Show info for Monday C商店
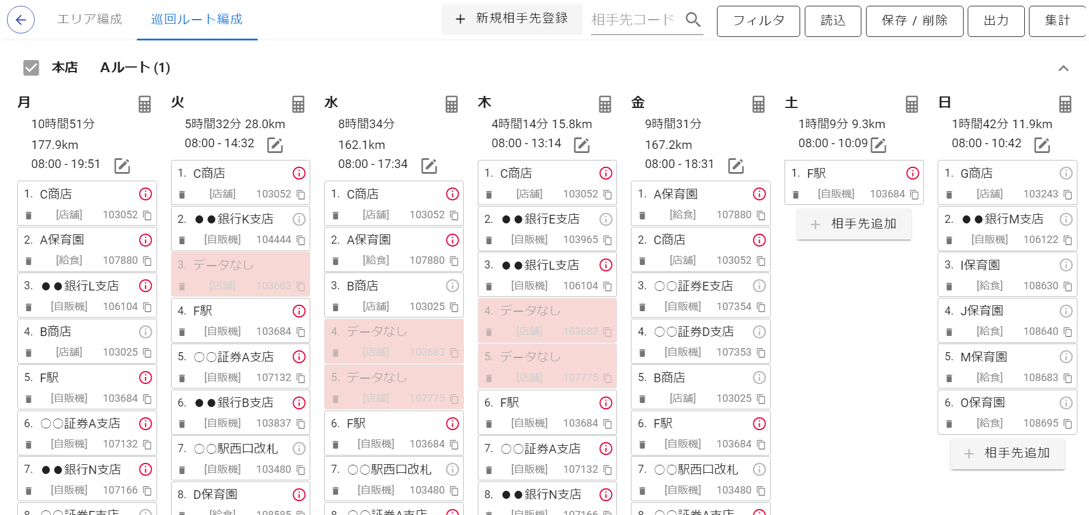Viewport: 1089px width, 515px height. click(146, 194)
